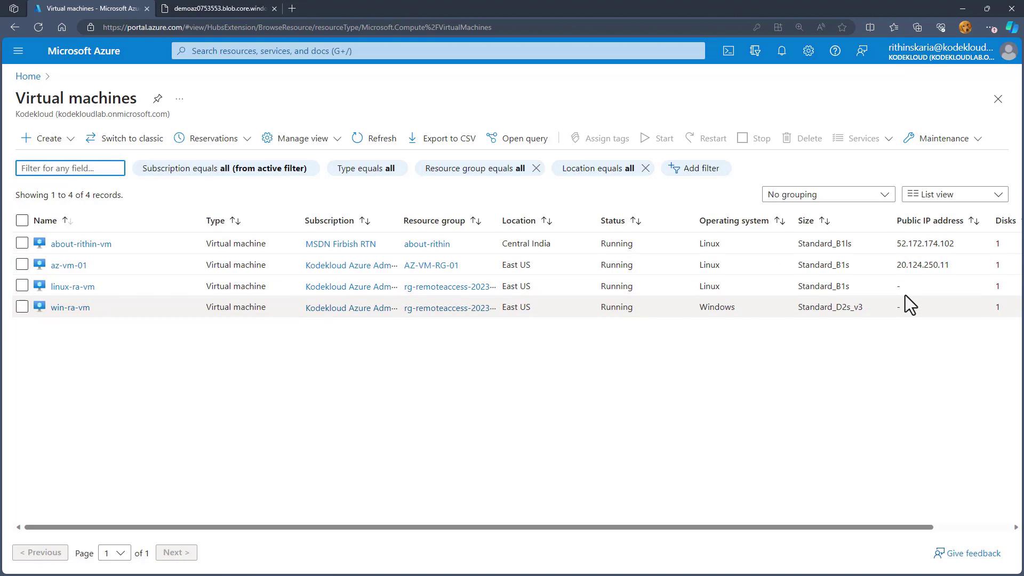Image resolution: width=1024 pixels, height=576 pixels.
Task: Switch to the demoaz0753553 blob browser tab
Action: coord(219,9)
